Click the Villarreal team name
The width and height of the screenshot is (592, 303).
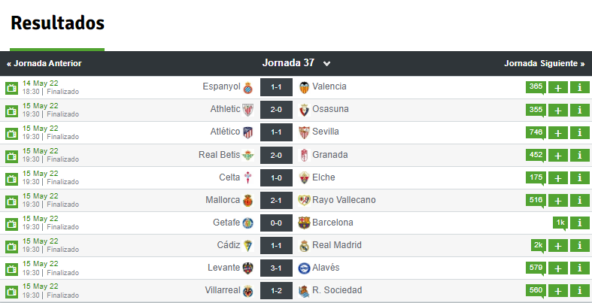[223, 290]
